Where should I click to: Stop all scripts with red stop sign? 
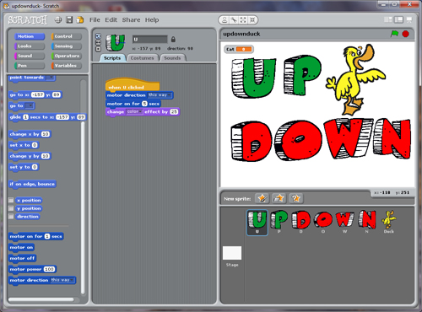pos(405,34)
